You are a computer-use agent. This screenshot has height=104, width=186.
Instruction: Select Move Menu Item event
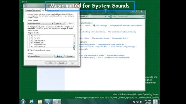pos(40,44)
